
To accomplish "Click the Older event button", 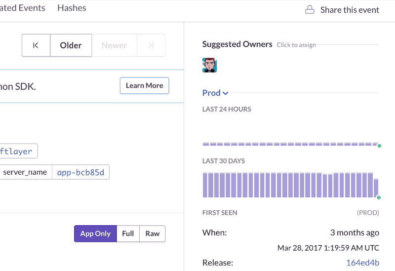I will tap(71, 45).
